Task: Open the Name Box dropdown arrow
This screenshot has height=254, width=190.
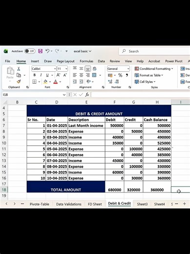Action: click(x=64, y=95)
